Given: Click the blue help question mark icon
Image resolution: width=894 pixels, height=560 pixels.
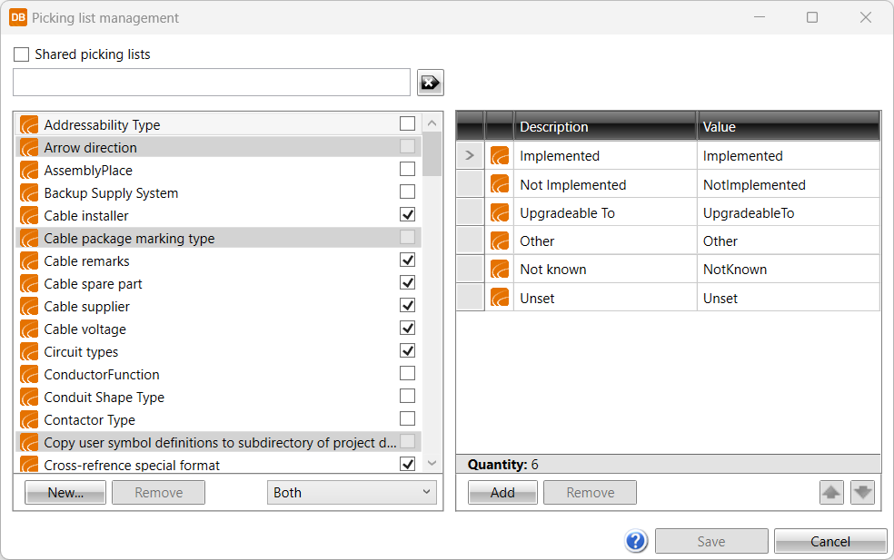Looking at the screenshot, I should coord(636,541).
